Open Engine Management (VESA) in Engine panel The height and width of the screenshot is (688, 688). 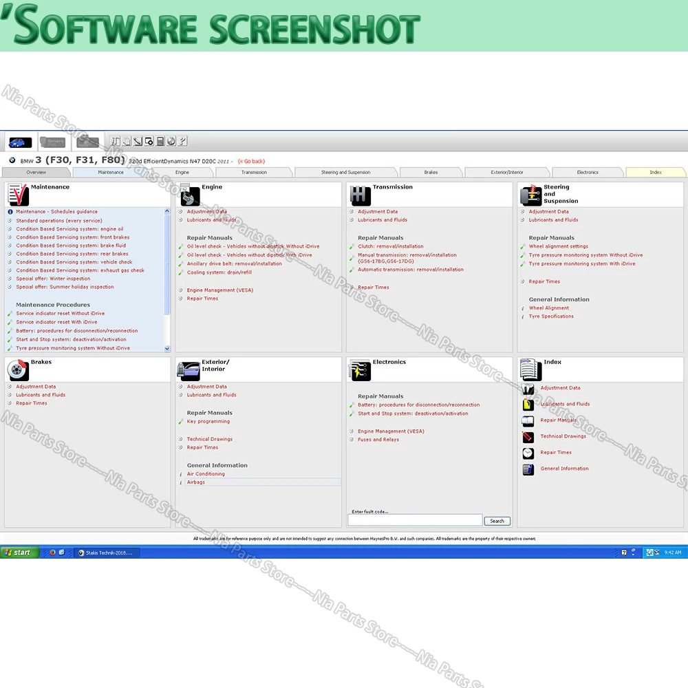220,290
